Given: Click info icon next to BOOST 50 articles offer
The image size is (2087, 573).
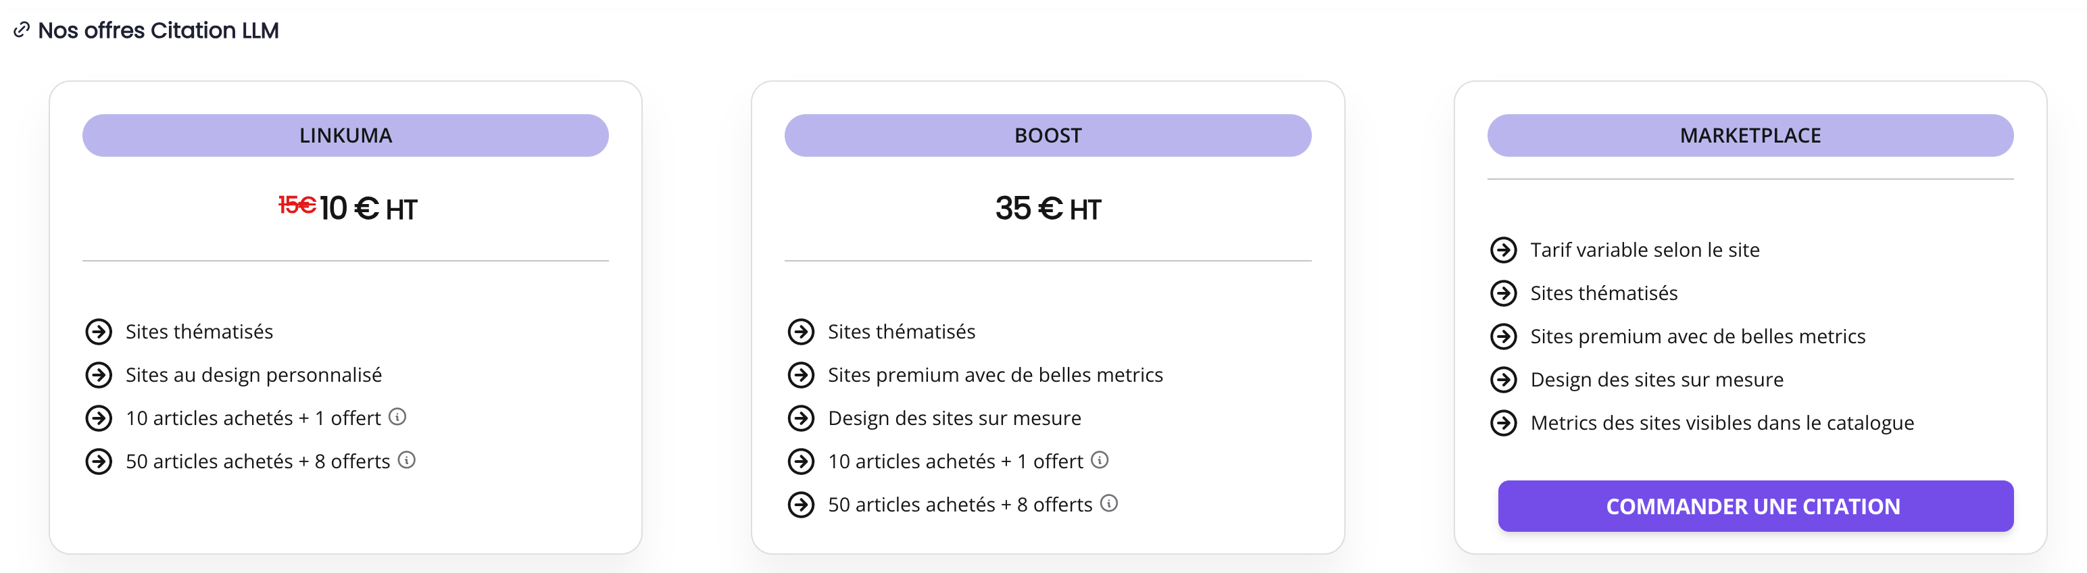Looking at the screenshot, I should pos(1109,503).
